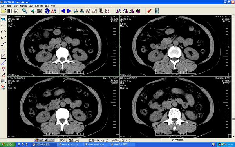This screenshot has width=235, height=147.
Task: Toggle the grid layout view button
Action: coord(40,11)
